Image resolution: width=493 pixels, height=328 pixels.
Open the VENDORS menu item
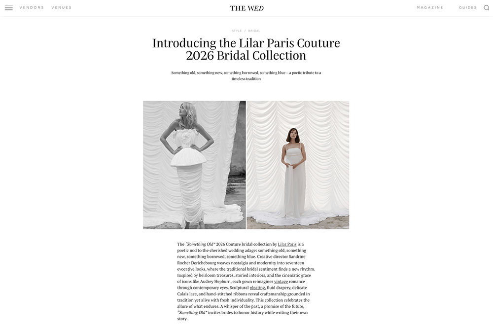(x=32, y=7)
